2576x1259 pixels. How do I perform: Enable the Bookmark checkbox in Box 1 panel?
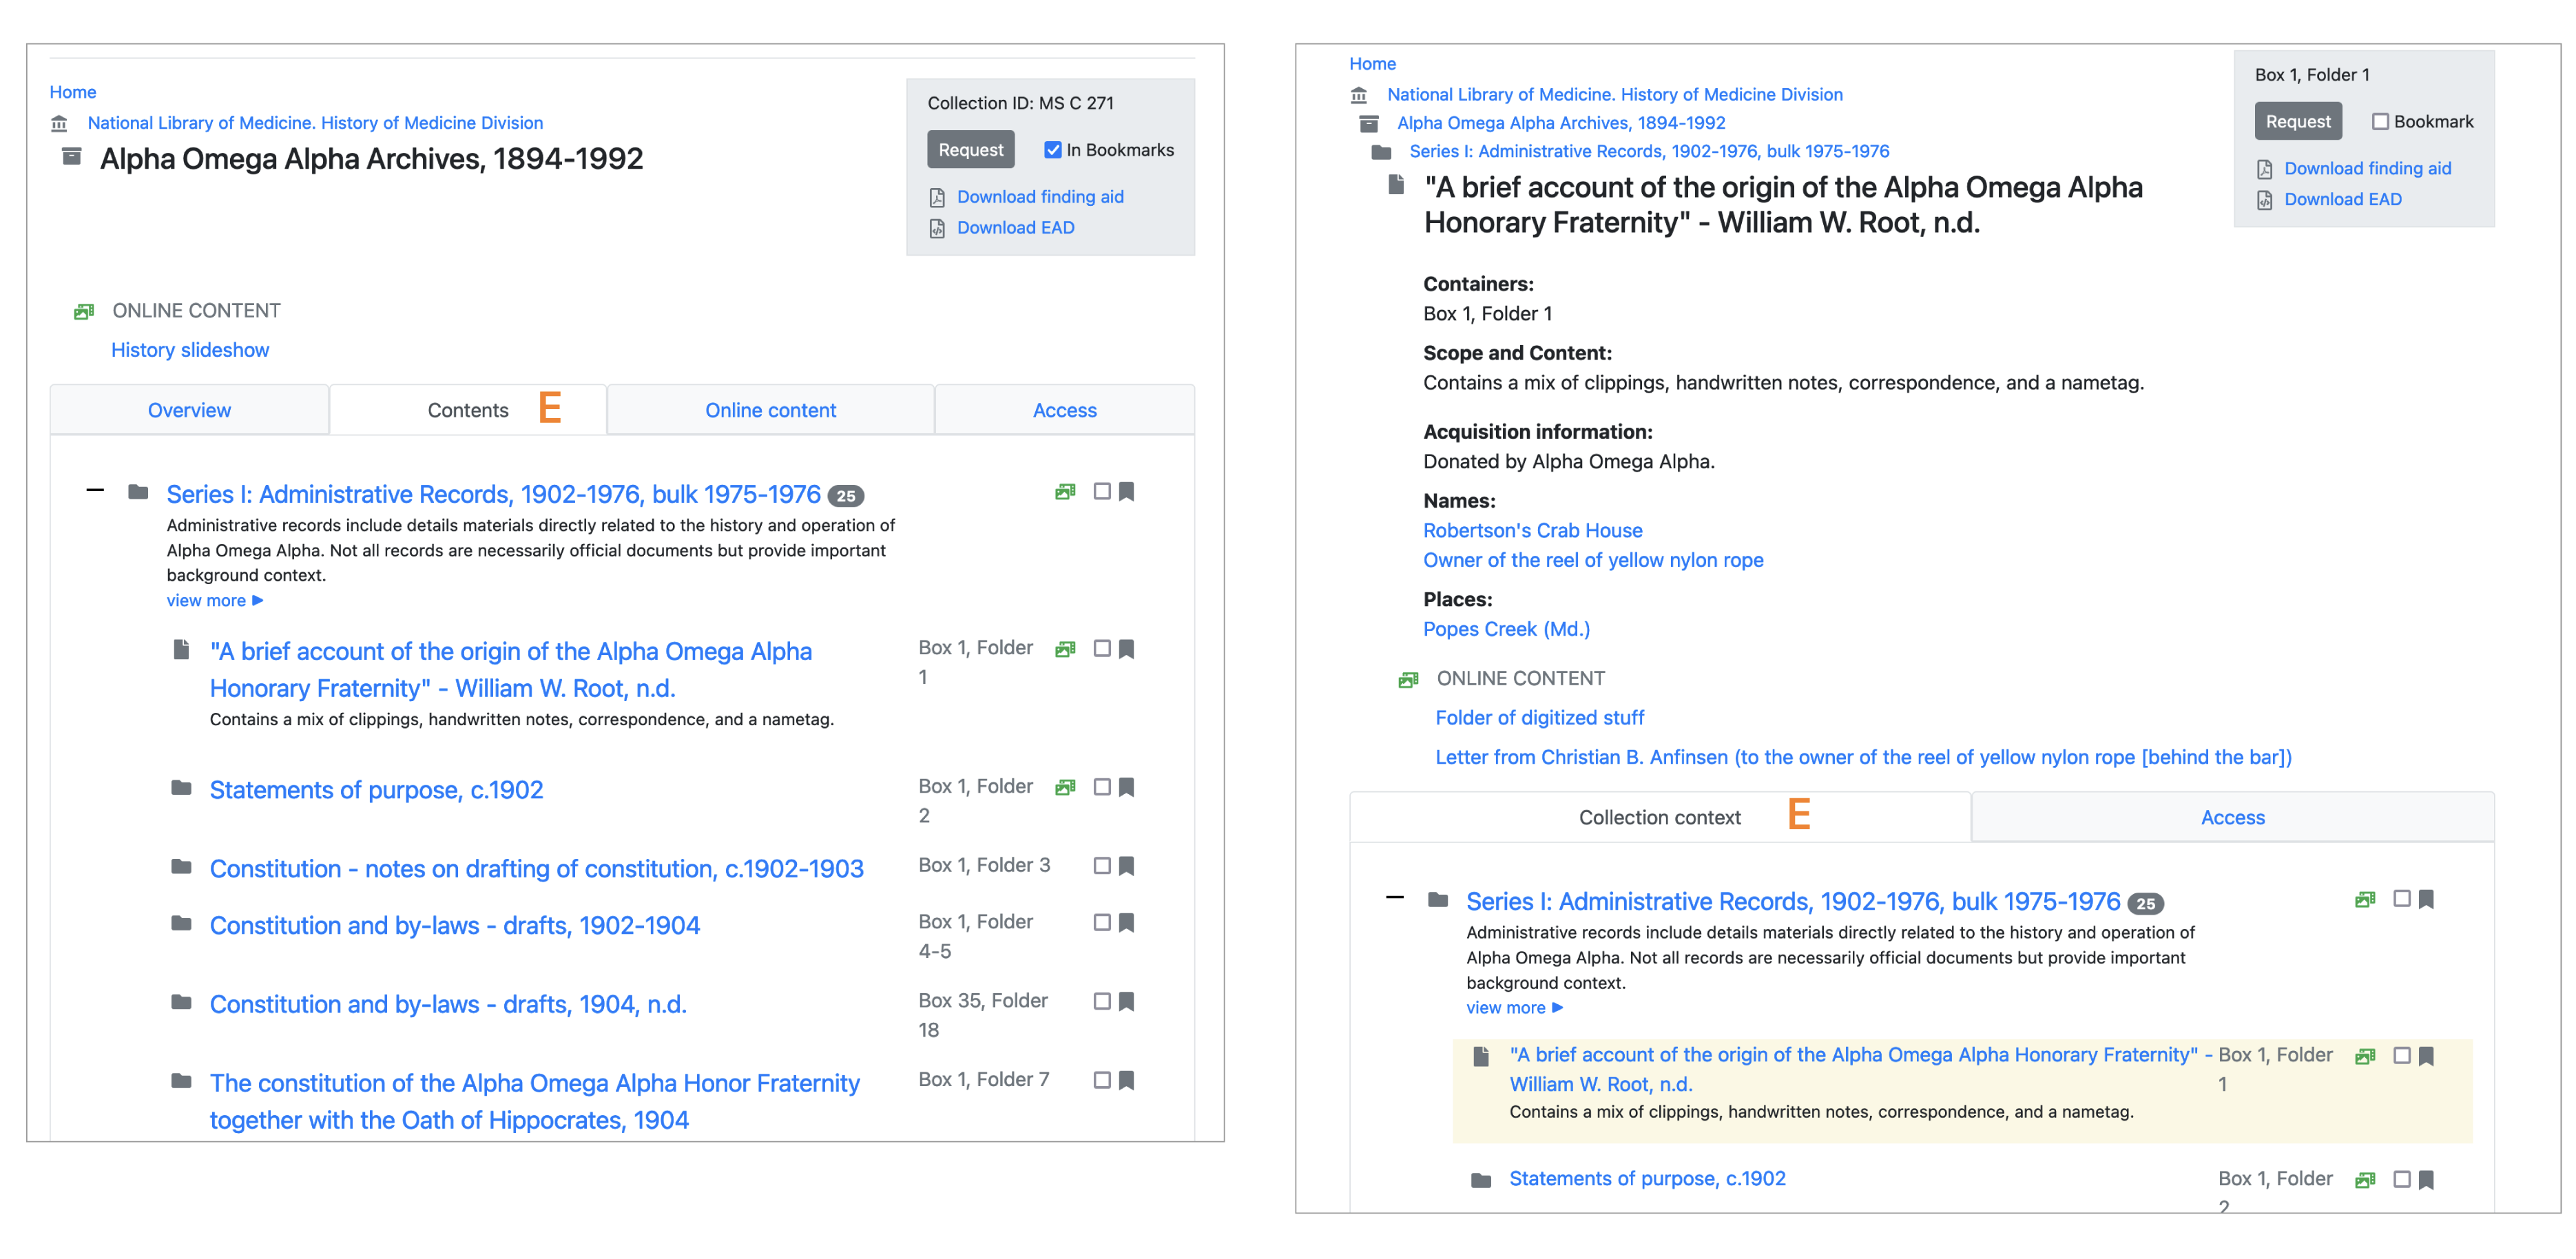[2381, 121]
